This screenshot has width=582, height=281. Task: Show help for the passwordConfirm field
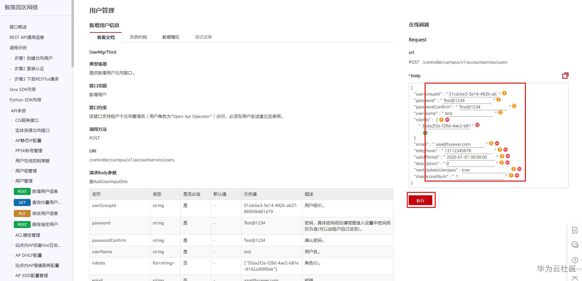coord(514,106)
